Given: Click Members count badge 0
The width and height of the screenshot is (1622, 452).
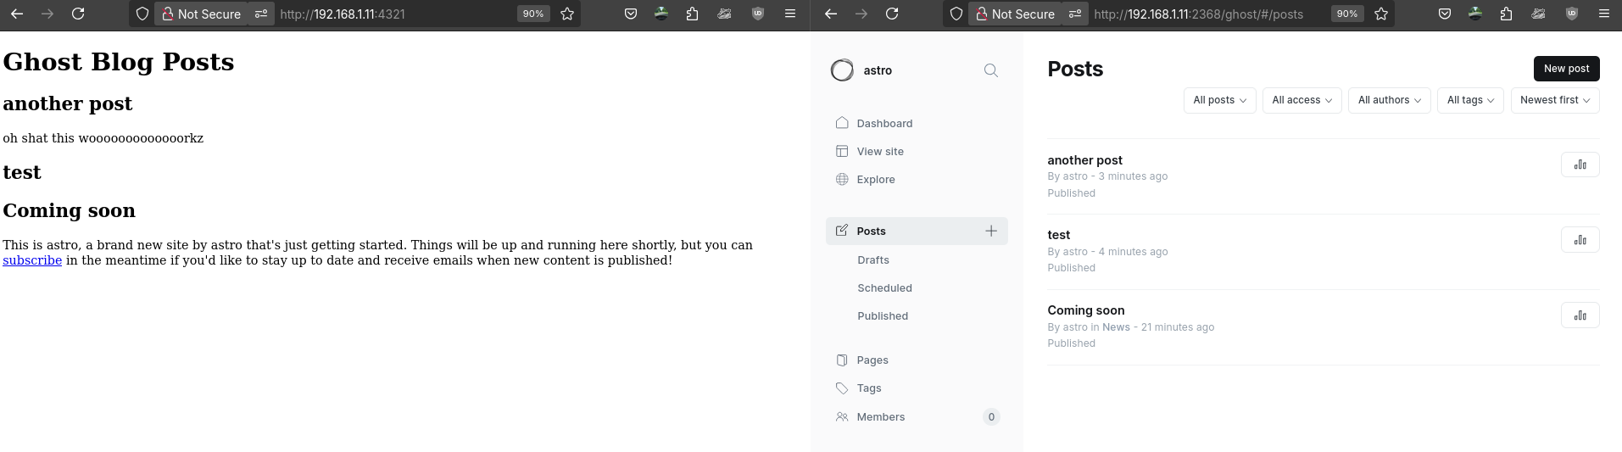Looking at the screenshot, I should point(991,416).
